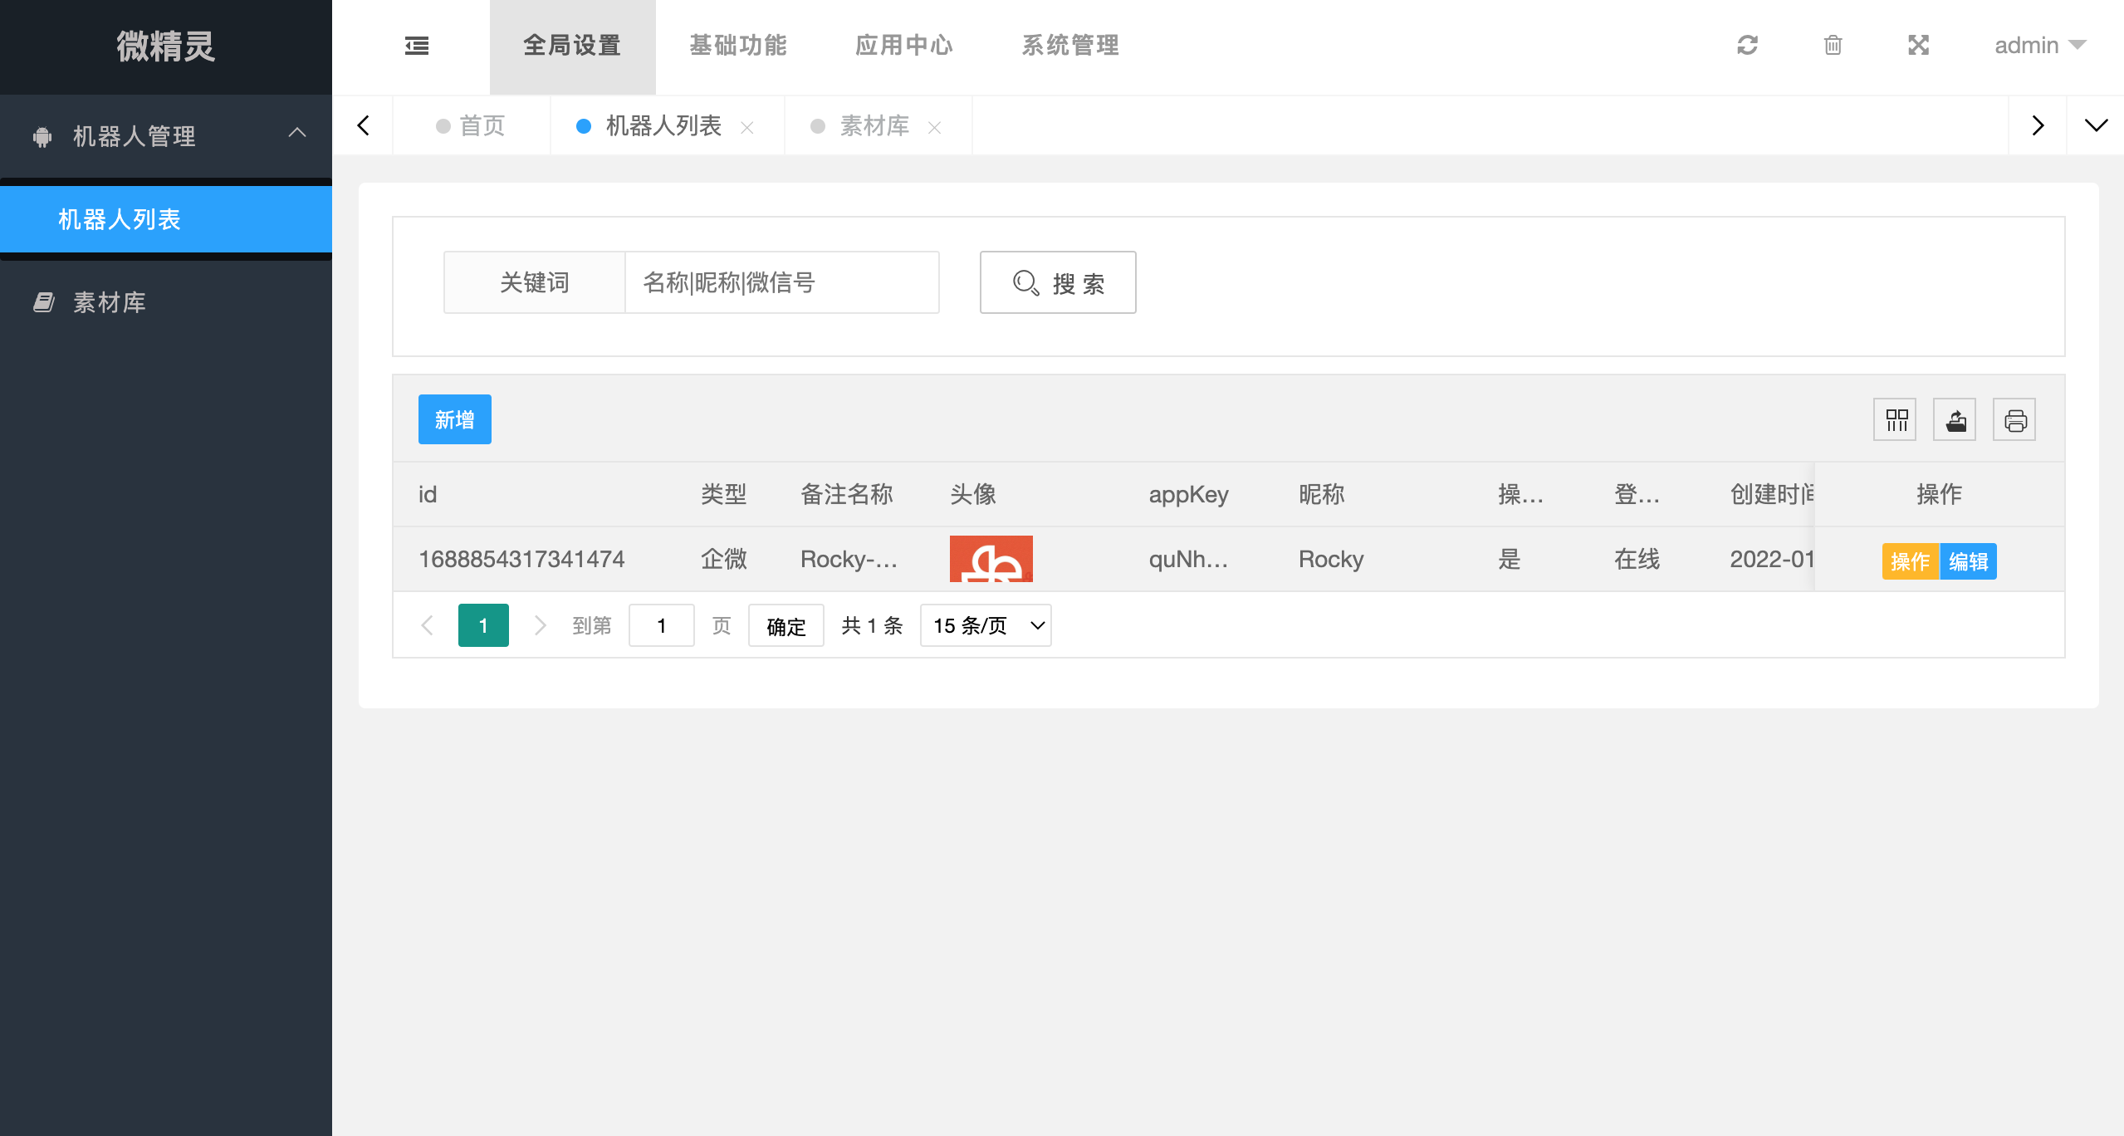Image resolution: width=2124 pixels, height=1136 pixels.
Task: Open the admin user dropdown
Action: tap(2039, 46)
